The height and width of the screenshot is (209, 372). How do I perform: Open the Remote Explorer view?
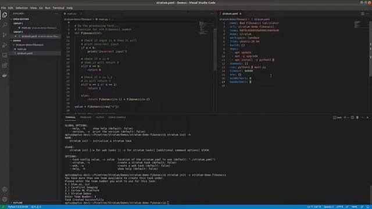5,55
